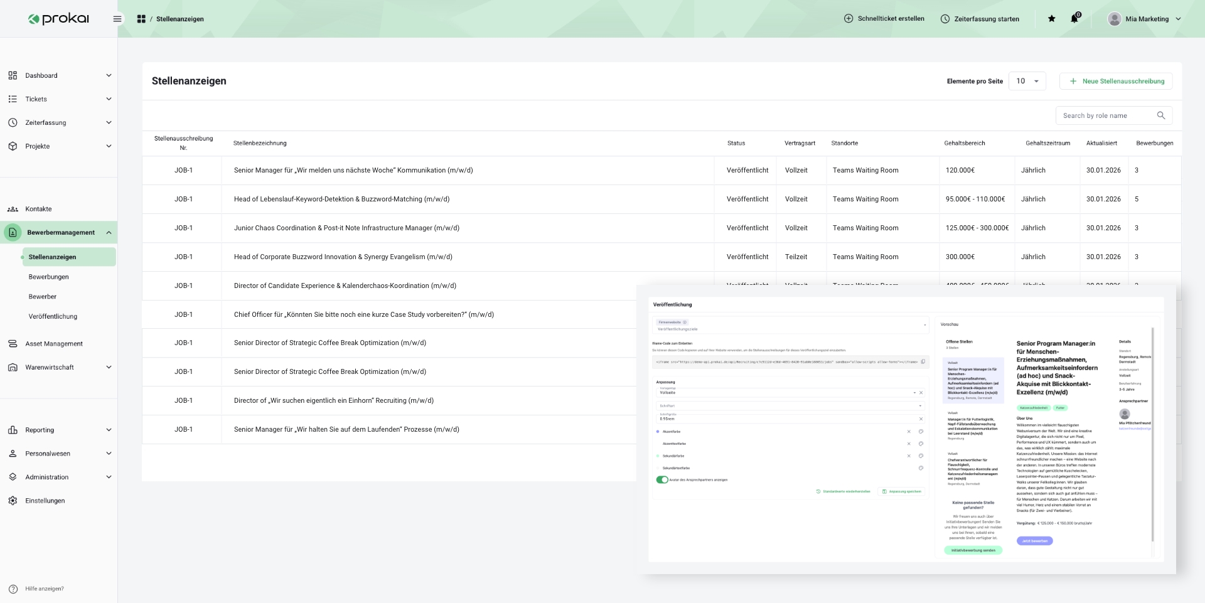Copy the iframe embed code

coord(923,361)
